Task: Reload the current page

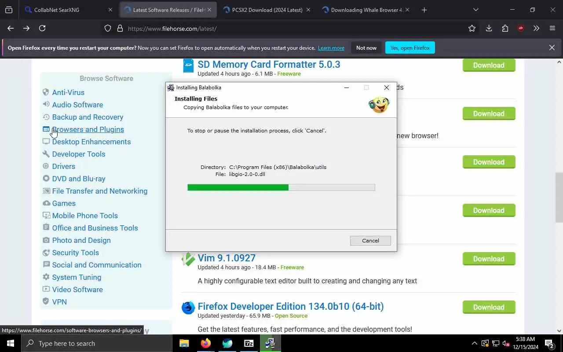Action: [42, 28]
